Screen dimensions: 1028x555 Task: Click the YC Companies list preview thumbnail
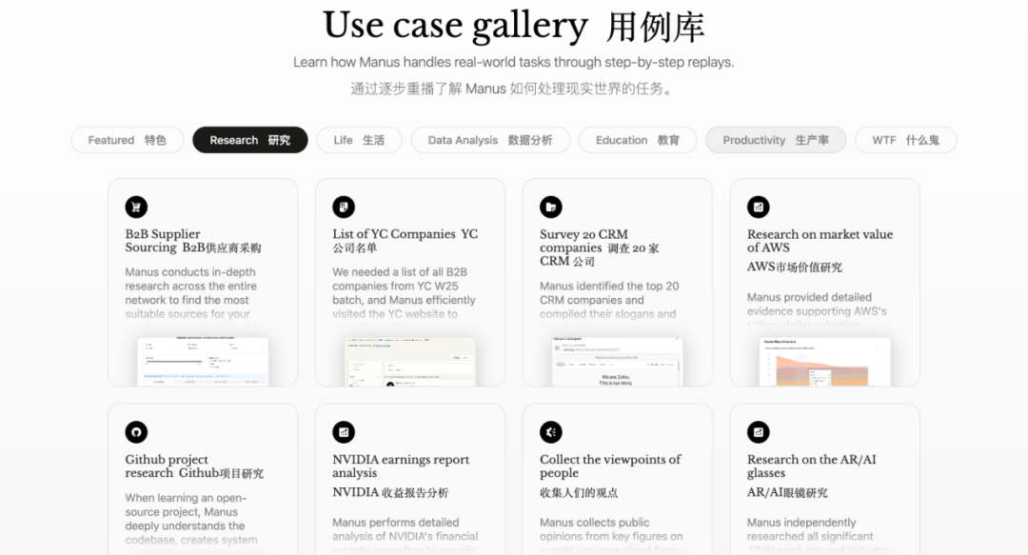click(410, 362)
